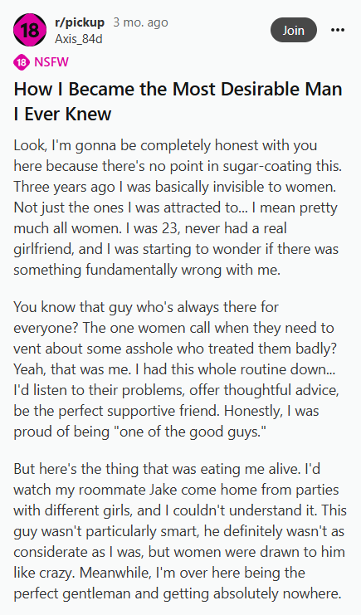Join the r/pickup community
Viewport: 361px width, 615px height.
click(x=294, y=30)
